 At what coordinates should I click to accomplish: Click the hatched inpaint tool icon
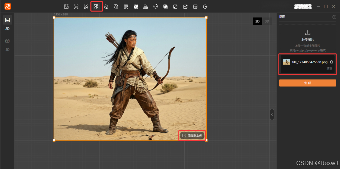(x=126, y=6)
